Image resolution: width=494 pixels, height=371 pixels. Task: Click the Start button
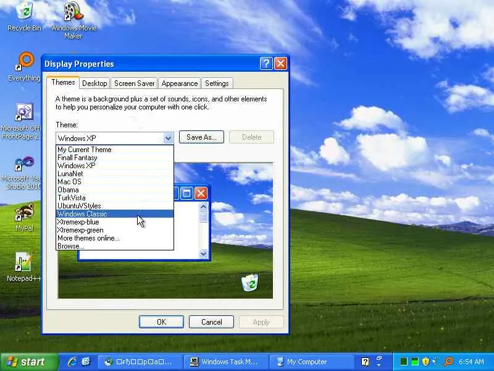pos(28,362)
